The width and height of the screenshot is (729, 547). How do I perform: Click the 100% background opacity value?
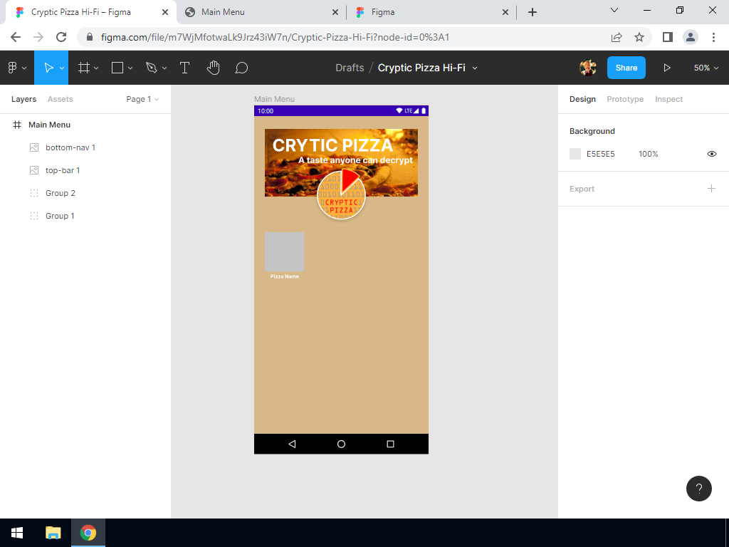coord(648,154)
